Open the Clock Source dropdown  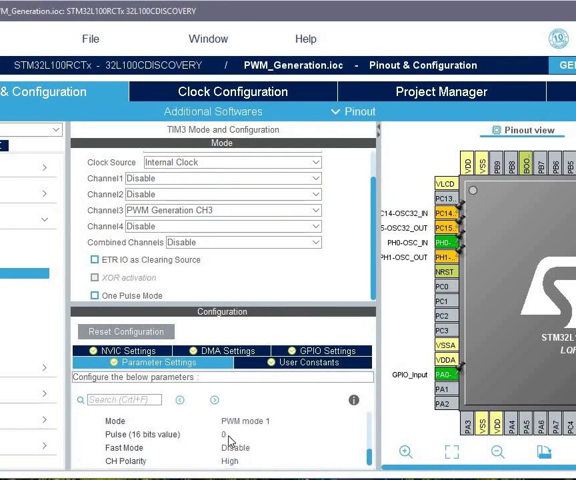coord(233,162)
